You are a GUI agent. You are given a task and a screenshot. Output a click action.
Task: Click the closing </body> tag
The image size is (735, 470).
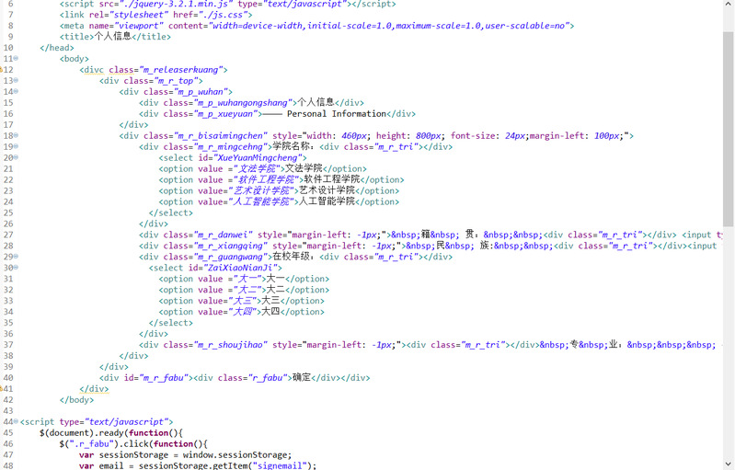(x=77, y=400)
